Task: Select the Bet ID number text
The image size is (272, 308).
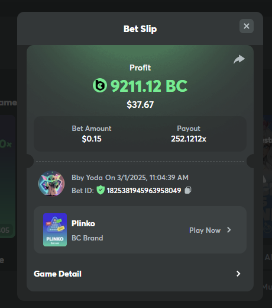Action: point(144,191)
